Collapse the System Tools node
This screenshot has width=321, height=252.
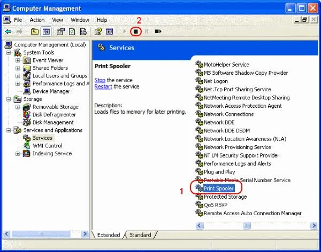9,52
